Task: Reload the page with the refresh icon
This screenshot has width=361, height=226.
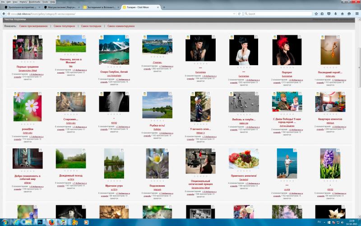Action: coord(239,14)
